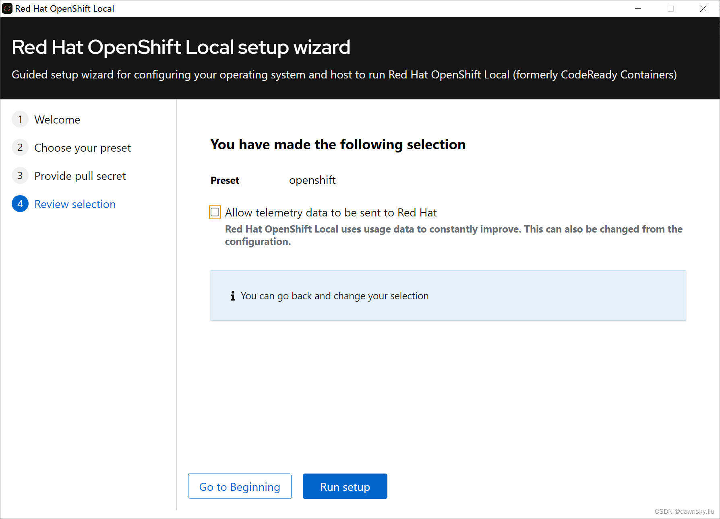Click the minimize icon in the title bar

[638, 8]
